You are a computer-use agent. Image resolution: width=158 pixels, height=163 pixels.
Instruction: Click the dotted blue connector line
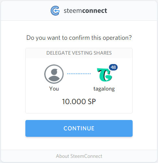point(79,74)
